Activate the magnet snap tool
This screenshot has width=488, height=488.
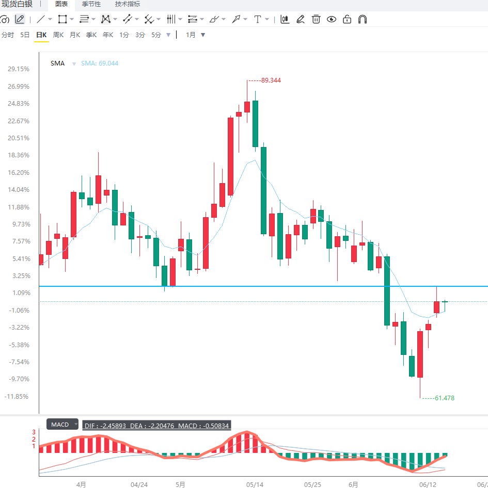point(363,19)
